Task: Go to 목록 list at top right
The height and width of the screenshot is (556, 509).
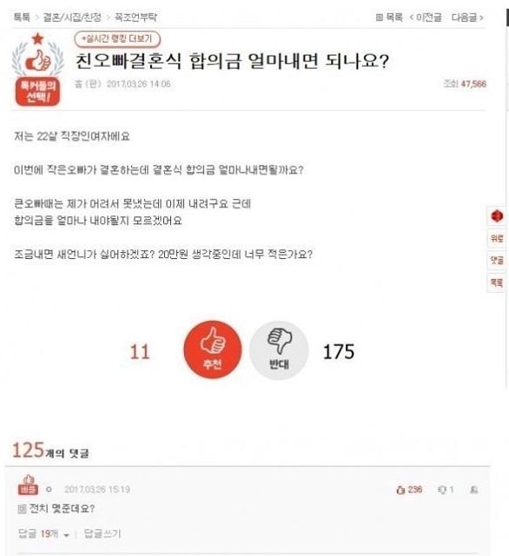Action: tap(389, 17)
